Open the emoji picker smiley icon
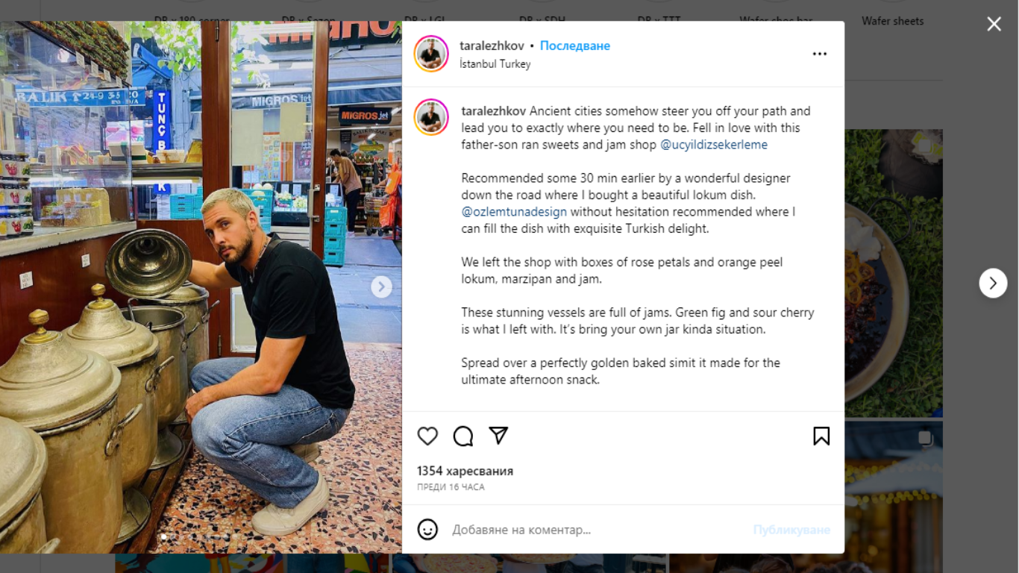 [427, 530]
